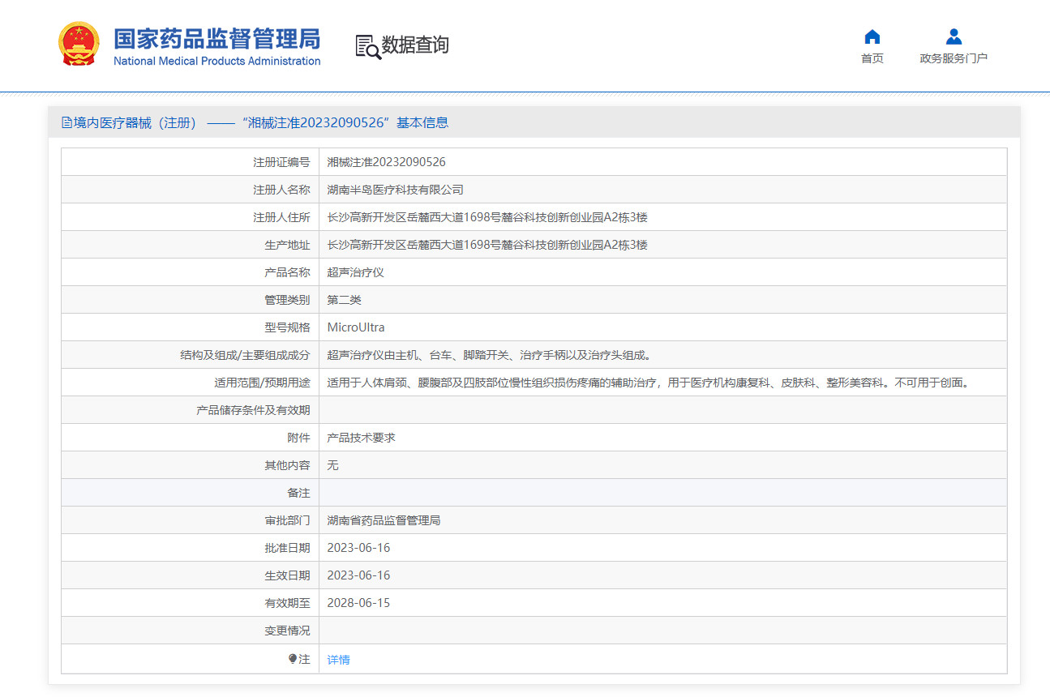Click attachment value 产品技术要求
The width and height of the screenshot is (1050, 697).
[x=361, y=438]
